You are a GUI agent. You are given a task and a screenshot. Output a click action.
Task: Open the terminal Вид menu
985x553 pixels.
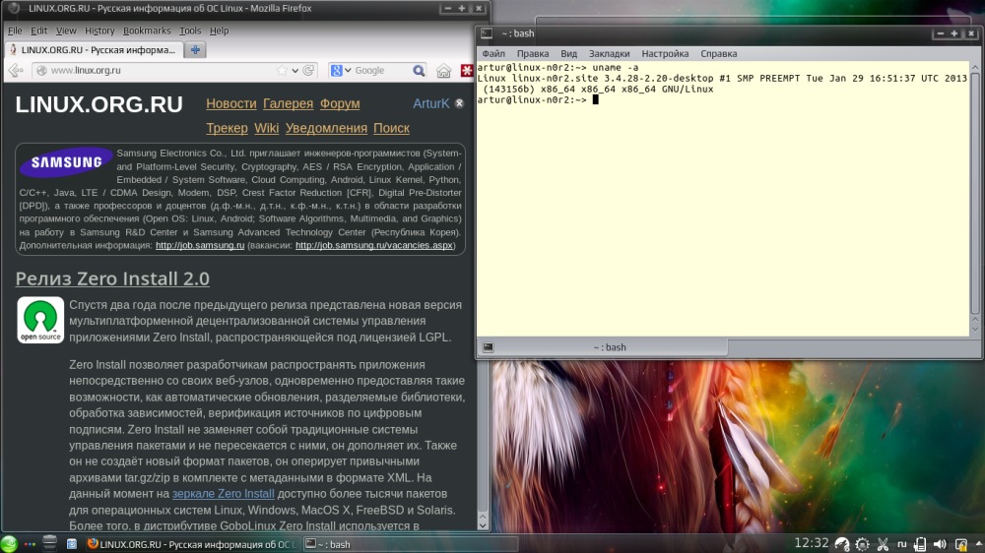pos(568,54)
